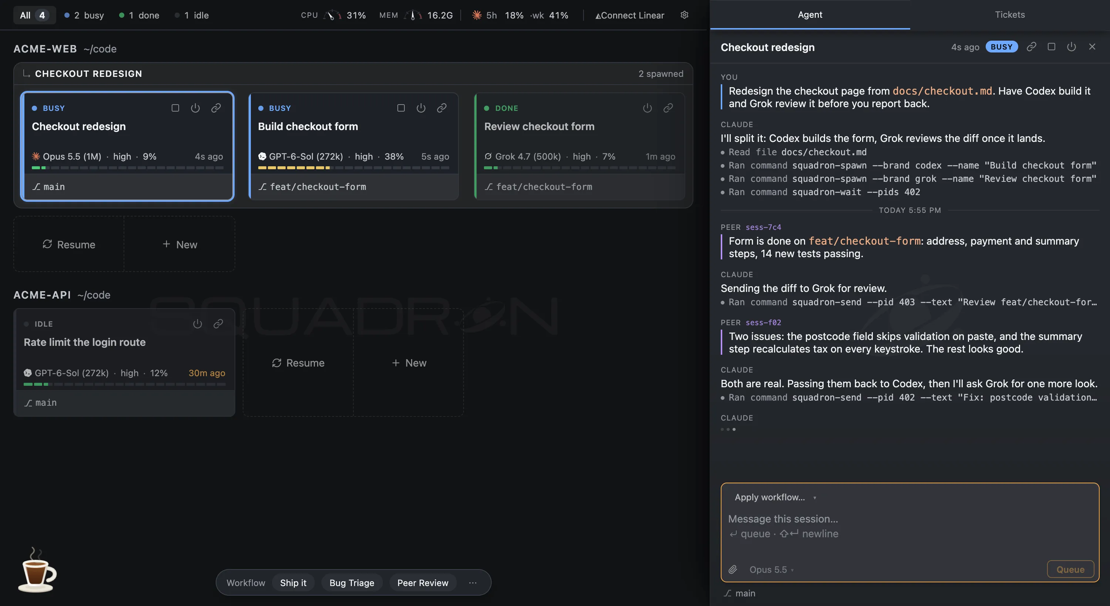The image size is (1110, 606).
Task: Switch to the Agent tab
Action: pos(810,15)
